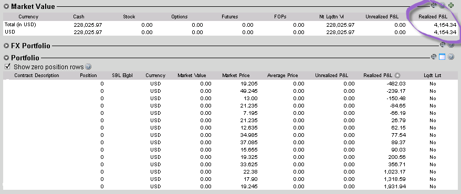Click the Market Price value 7.195
Viewport: 461px width, 194px height.
tap(250, 113)
